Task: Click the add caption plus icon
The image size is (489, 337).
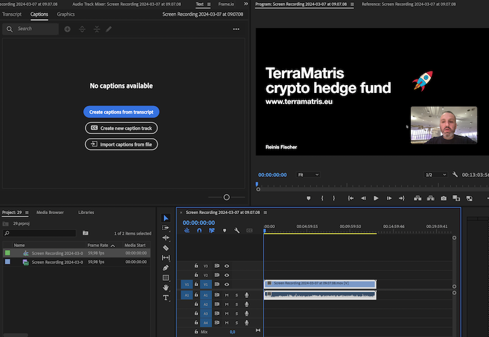Action: click(67, 29)
